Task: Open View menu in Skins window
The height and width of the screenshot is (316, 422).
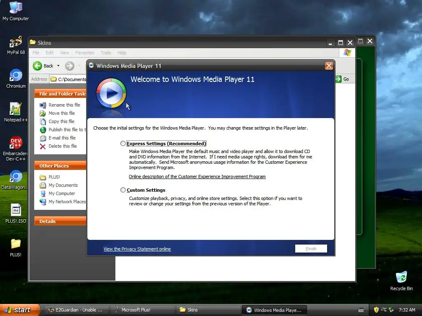Action: 64,53
